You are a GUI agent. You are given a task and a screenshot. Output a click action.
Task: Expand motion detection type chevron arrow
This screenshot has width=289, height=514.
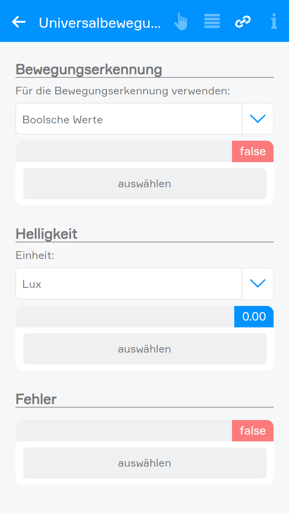[258, 119]
